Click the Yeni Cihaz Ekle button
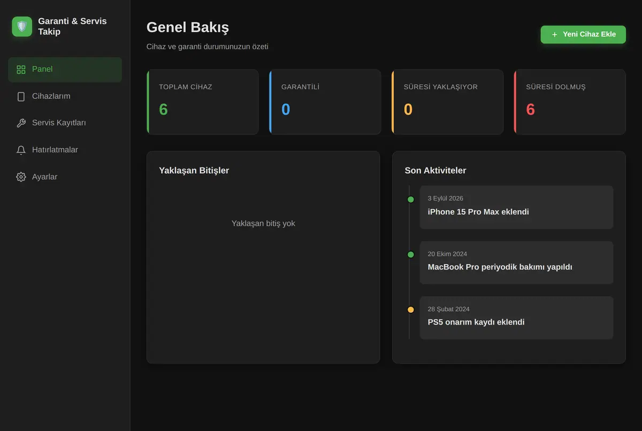 583,34
